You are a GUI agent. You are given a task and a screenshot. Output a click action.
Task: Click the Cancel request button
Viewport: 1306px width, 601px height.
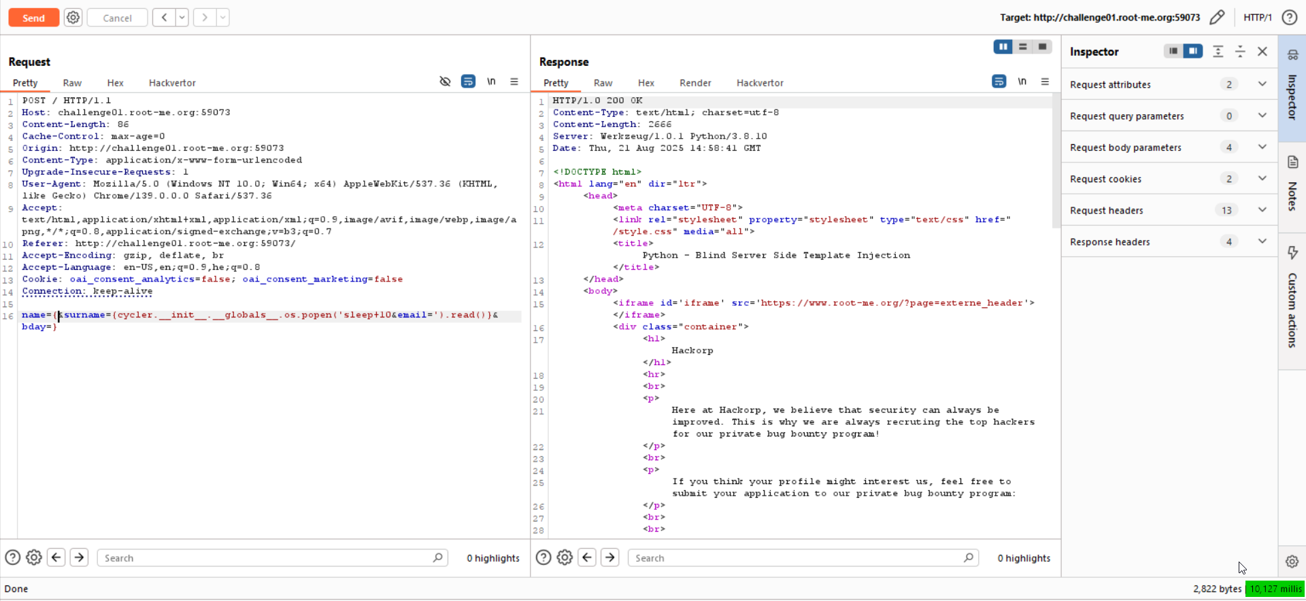[x=117, y=18]
